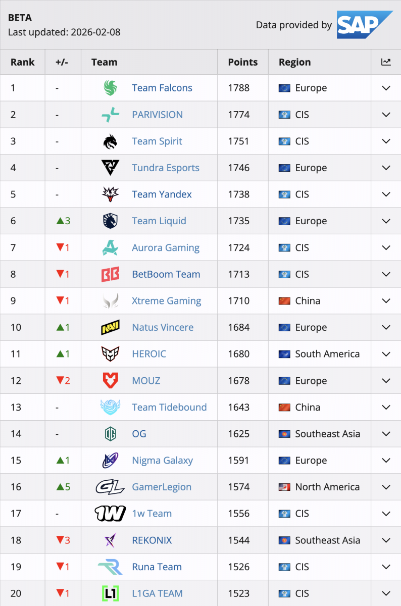
Task: Expand the Team Falcons row details
Action: point(386,88)
